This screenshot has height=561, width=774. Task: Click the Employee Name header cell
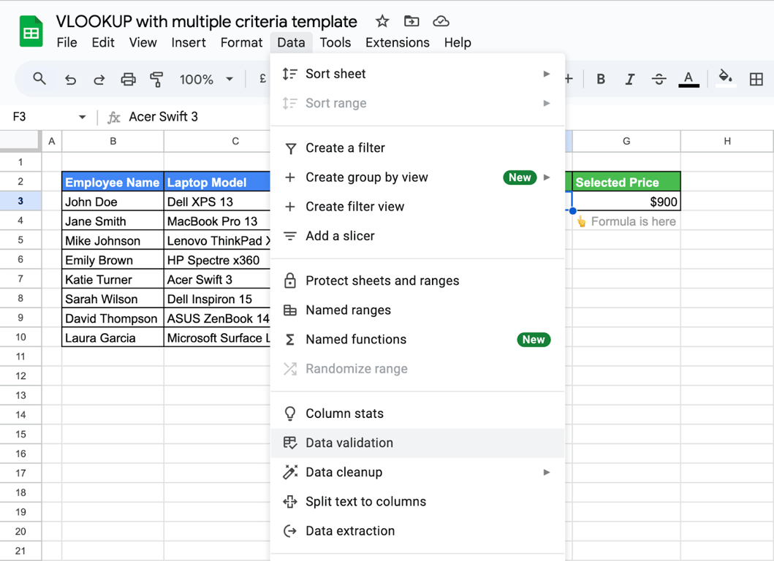(x=113, y=182)
